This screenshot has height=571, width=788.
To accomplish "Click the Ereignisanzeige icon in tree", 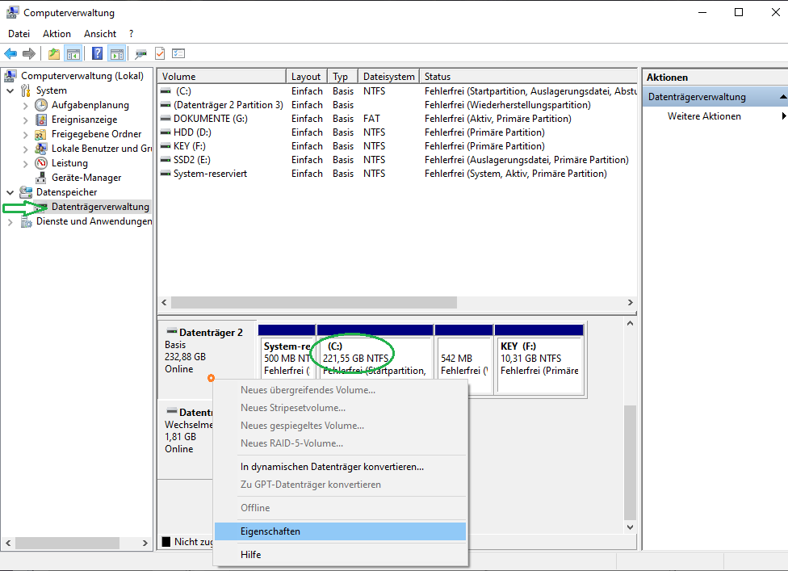I will point(41,120).
